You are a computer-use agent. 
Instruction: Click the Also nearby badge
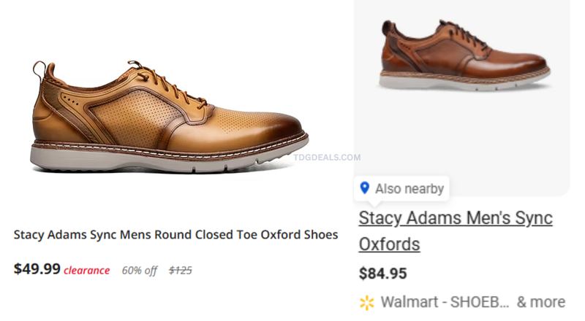pyautogui.click(x=401, y=188)
